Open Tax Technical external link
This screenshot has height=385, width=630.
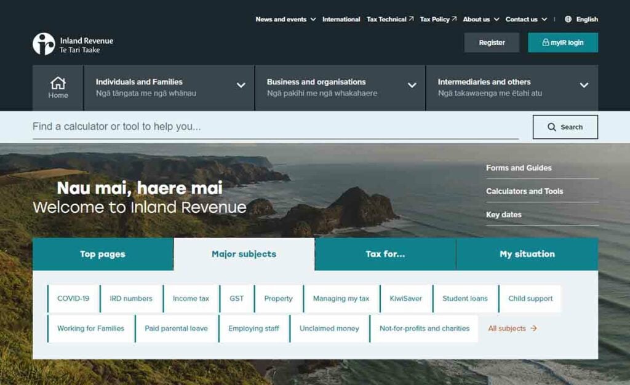tap(389, 19)
